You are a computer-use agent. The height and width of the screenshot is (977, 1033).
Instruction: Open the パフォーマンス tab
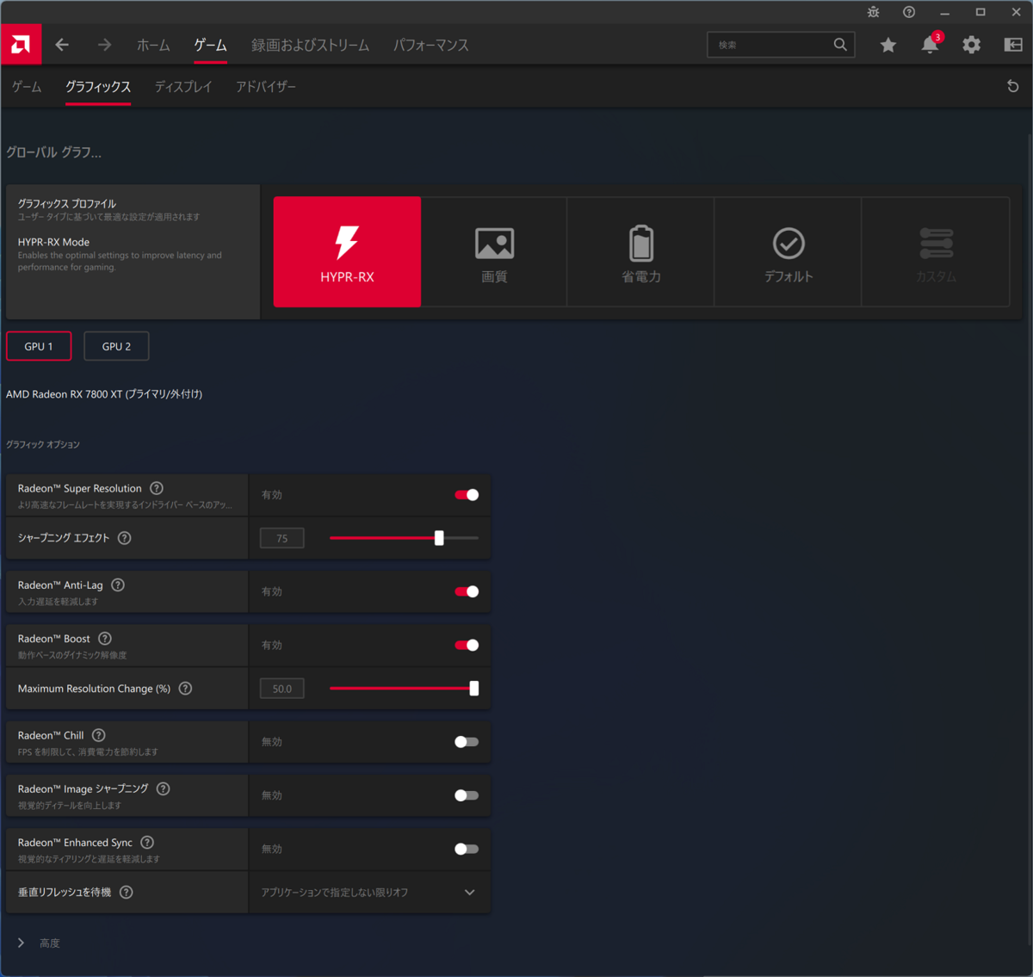pyautogui.click(x=431, y=45)
